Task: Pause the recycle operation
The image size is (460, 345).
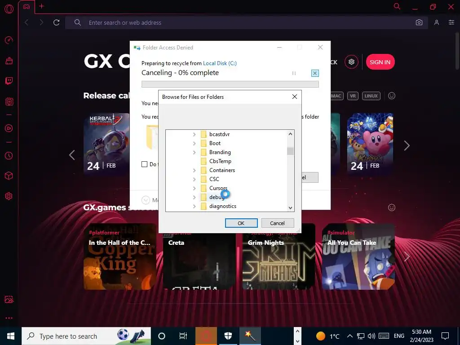Action: point(294,73)
